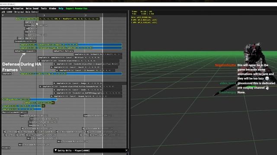The height and width of the screenshot is (155, 277).
Task: Open the Tools menu
Action: click(x=44, y=9)
